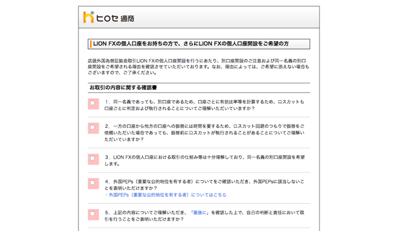Tick checkbox for item 4 外国PEPs declaration
The width and height of the screenshot is (395, 231).
coord(92,182)
